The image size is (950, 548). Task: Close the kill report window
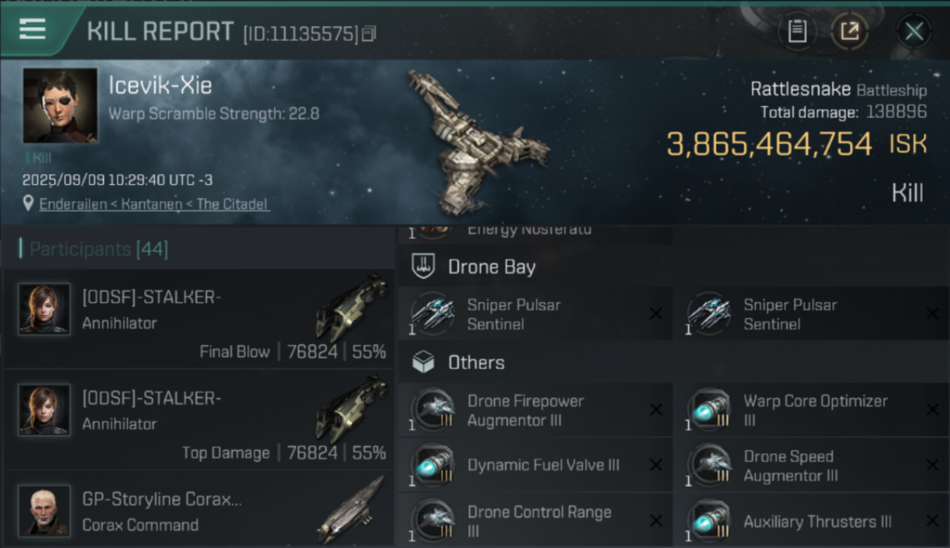913,31
